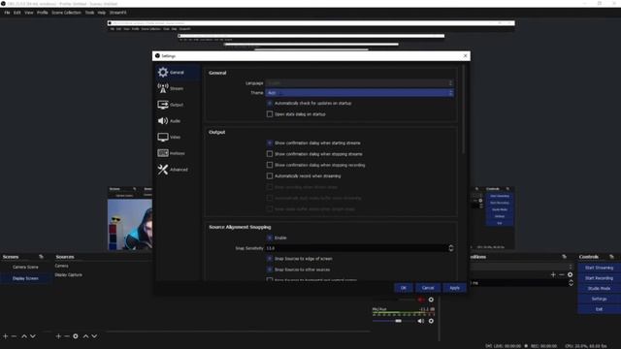Screen dimensions: 621x349
Task: Click Start Recording in Controls
Action: coord(599,278)
